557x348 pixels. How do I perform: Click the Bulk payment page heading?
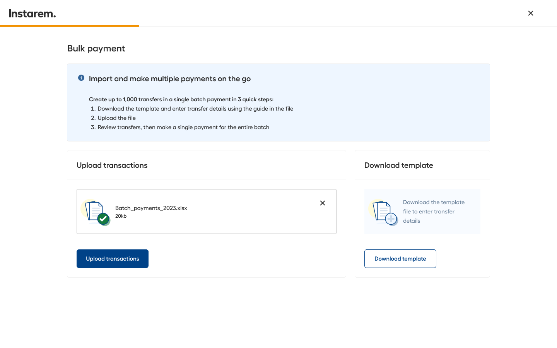tap(96, 48)
